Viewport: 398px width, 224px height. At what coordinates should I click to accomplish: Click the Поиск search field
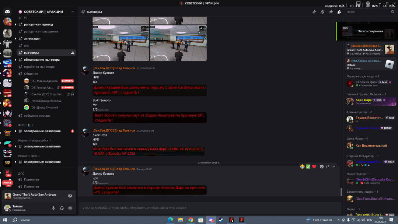[x=369, y=12]
